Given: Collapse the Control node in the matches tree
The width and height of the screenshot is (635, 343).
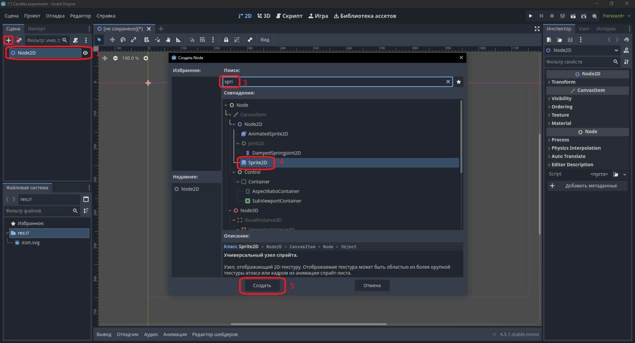Looking at the screenshot, I should [234, 172].
